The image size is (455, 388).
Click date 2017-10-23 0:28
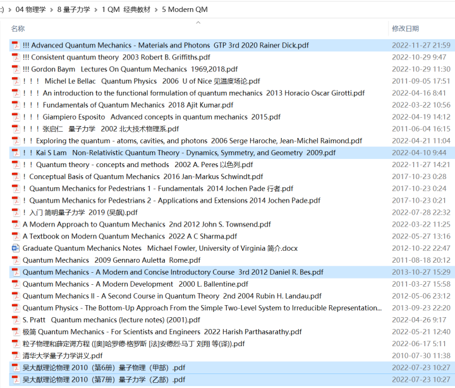click(419, 177)
